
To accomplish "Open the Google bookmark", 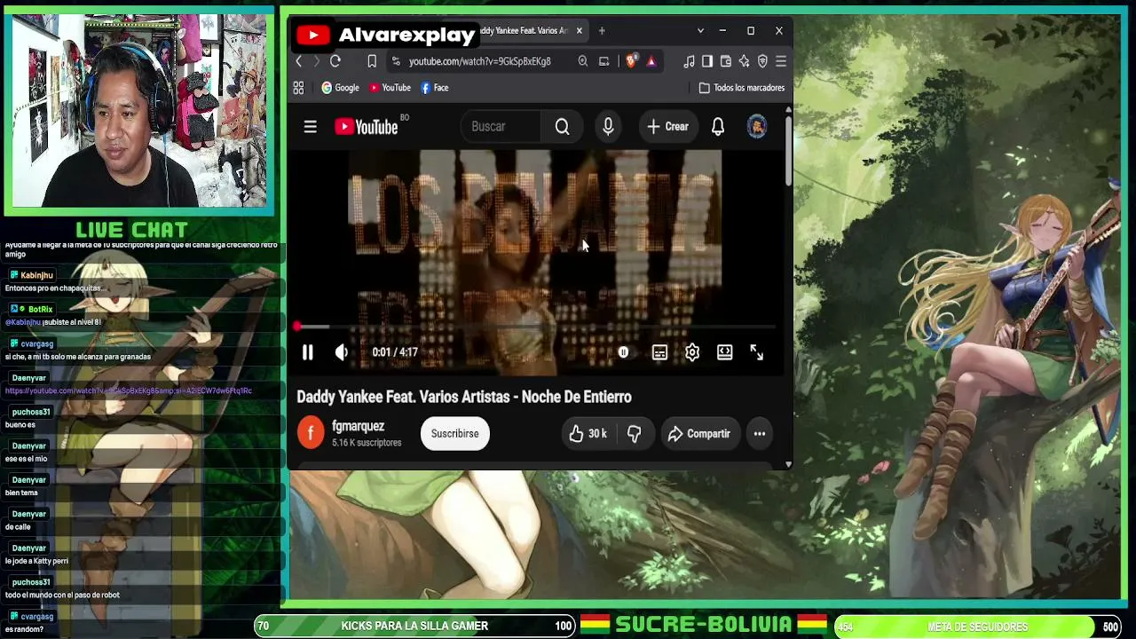I will click(x=340, y=88).
